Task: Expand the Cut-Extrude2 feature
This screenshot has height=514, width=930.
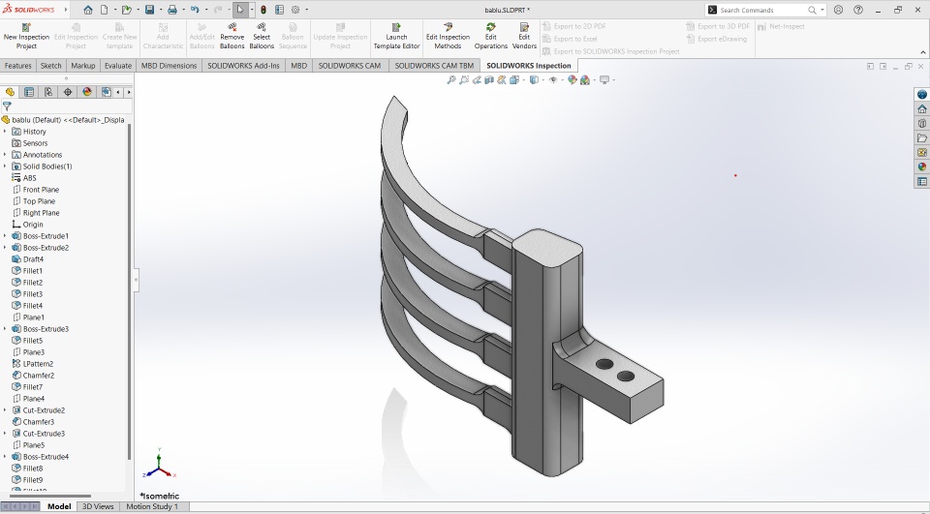Action: [x=6, y=410]
